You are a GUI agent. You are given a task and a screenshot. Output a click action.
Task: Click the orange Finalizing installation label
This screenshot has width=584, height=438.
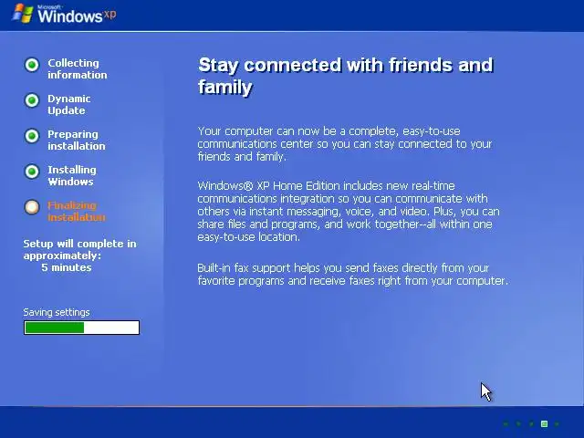(x=77, y=211)
